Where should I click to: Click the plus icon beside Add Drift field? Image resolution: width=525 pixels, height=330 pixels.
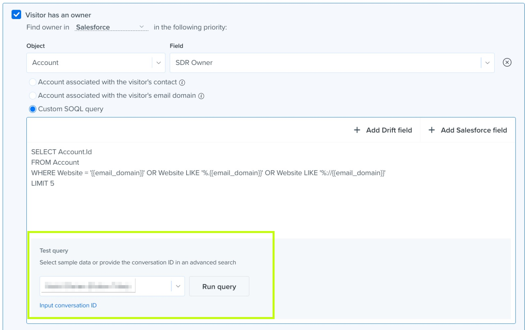point(357,130)
